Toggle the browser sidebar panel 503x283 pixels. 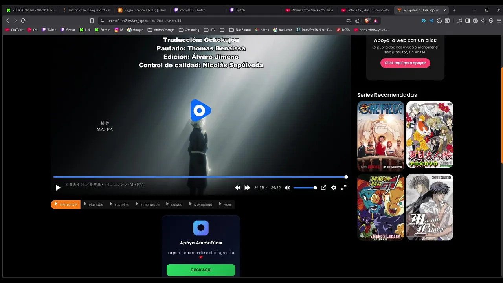click(x=468, y=20)
